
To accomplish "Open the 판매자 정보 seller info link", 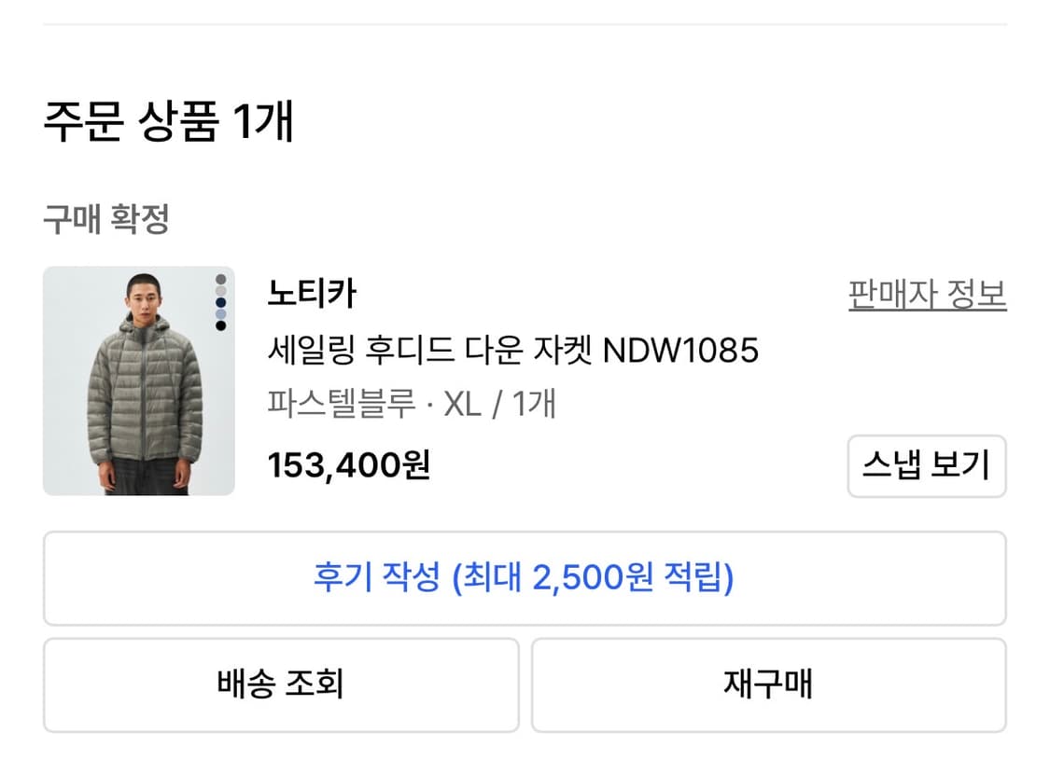I will [927, 295].
